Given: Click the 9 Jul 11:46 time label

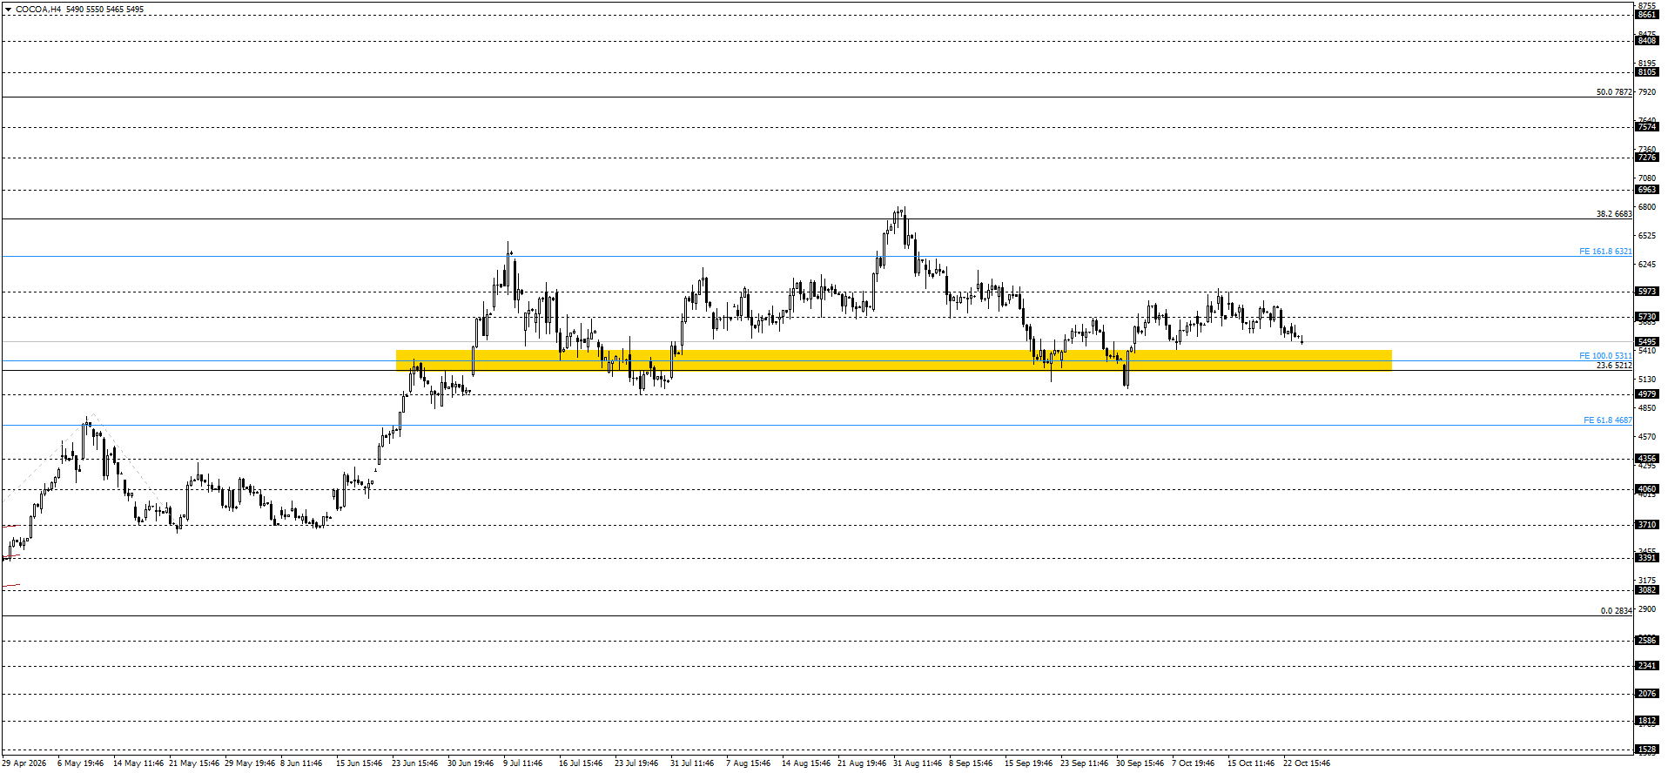Looking at the screenshot, I should [522, 763].
